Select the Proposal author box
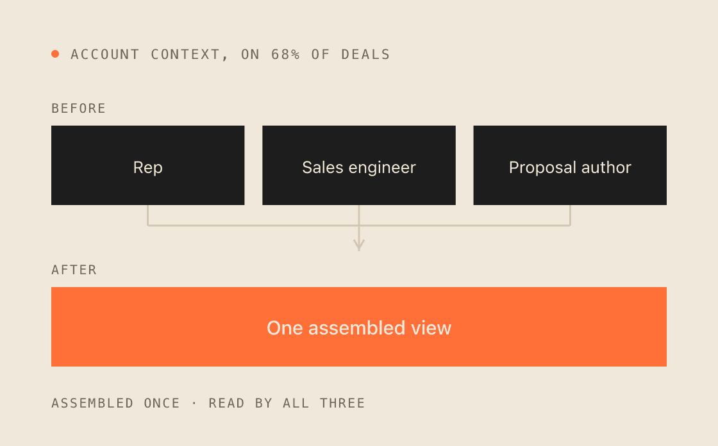 coord(570,165)
